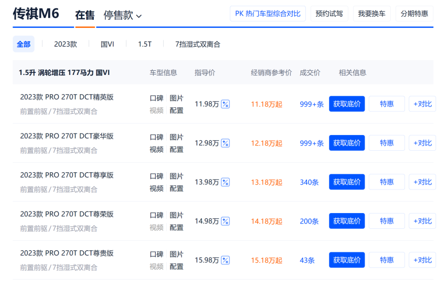Open 视频 for DCT豪华版
This screenshot has height=288, width=447.
coord(156,149)
